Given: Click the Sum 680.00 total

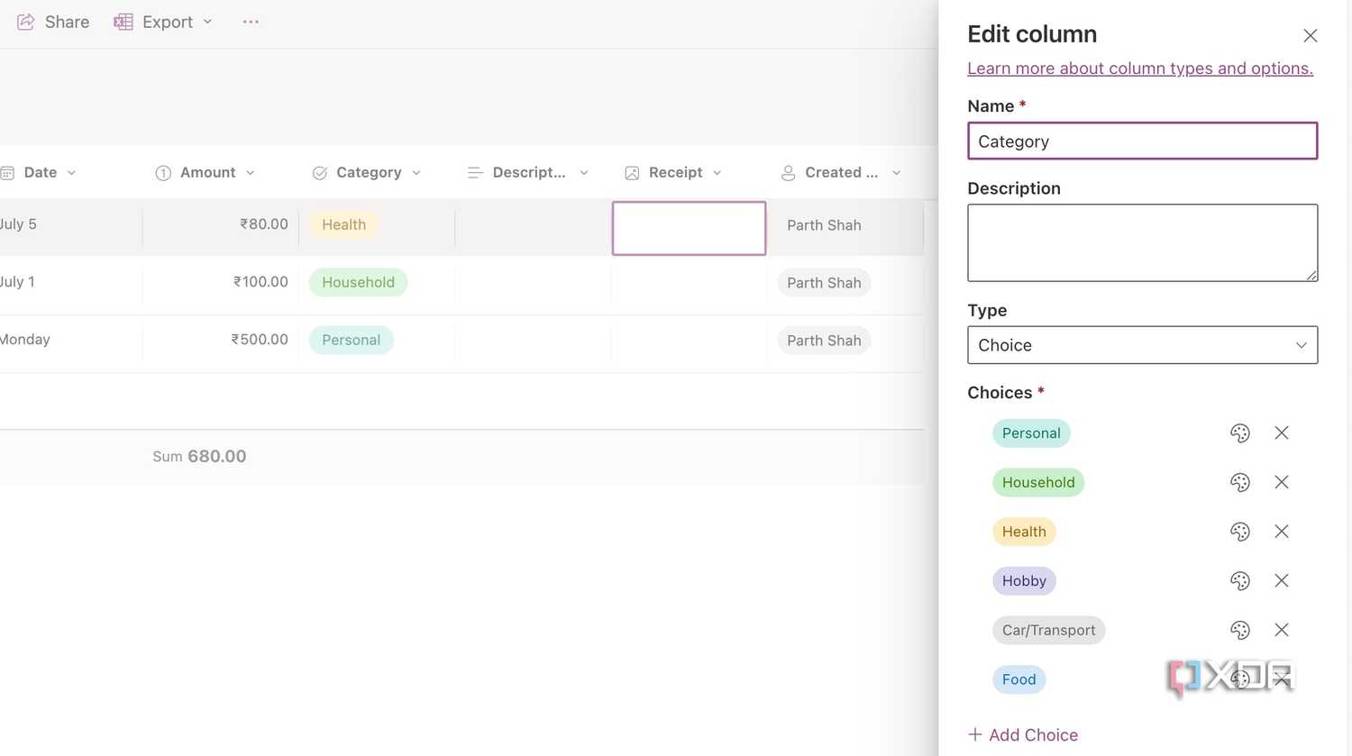Looking at the screenshot, I should point(199,457).
